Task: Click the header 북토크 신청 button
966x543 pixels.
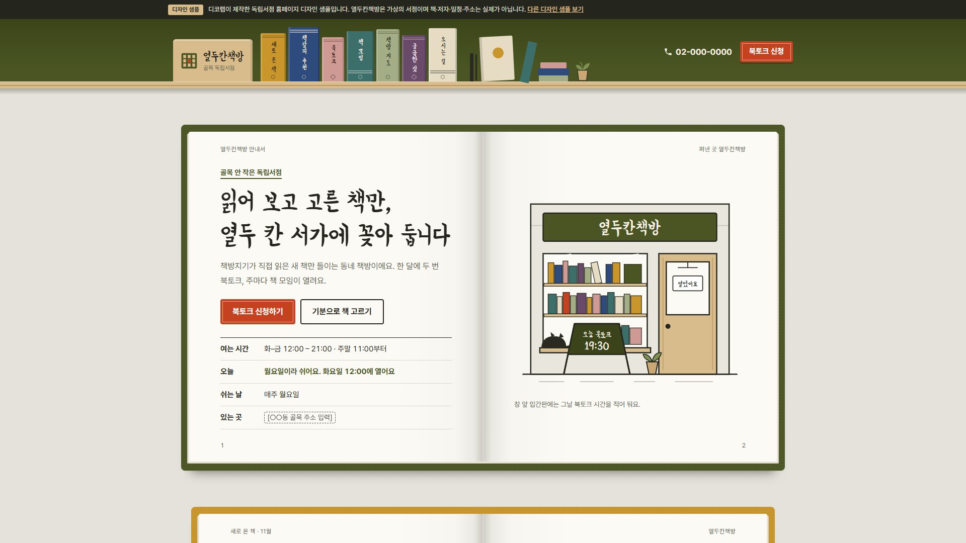Action: [766, 51]
